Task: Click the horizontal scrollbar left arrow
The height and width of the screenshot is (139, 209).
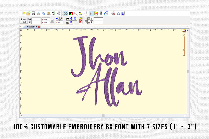Action: 21,116
